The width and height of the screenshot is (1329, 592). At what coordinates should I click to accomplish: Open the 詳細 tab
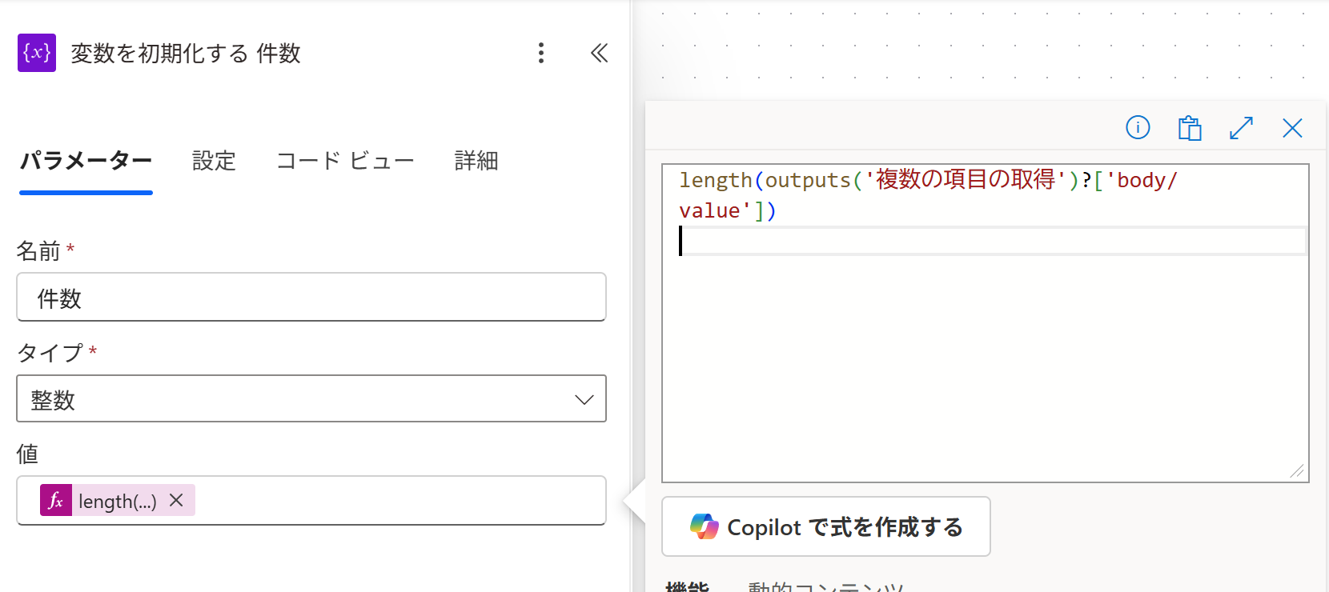pos(476,161)
